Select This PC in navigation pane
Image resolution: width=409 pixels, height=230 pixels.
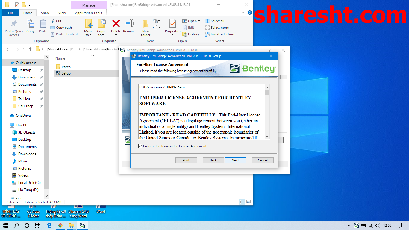coord(19,125)
